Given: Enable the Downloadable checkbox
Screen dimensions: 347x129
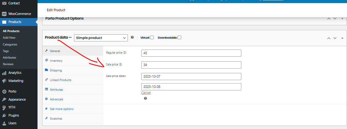Looking at the screenshot, I should 179,37.
